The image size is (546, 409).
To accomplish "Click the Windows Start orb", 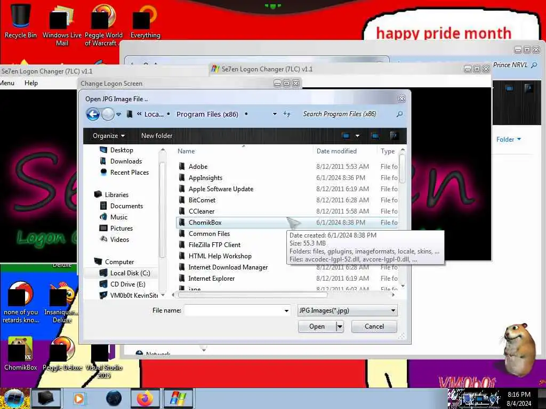I will pyautogui.click(x=14, y=398).
